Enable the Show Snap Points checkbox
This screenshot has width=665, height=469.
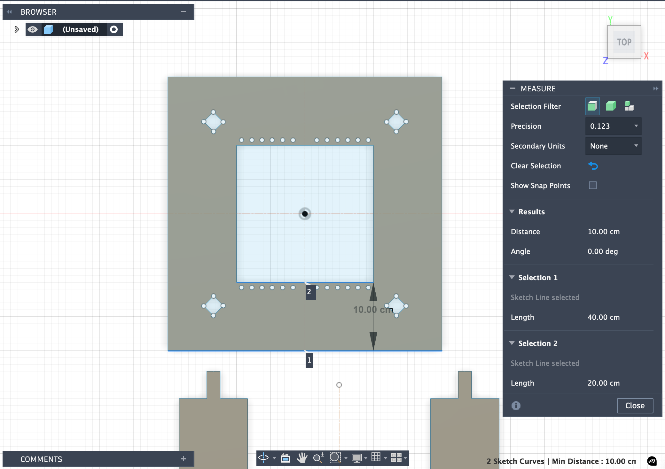[593, 185]
